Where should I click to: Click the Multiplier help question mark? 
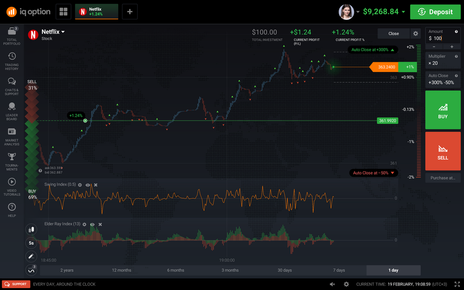click(456, 56)
